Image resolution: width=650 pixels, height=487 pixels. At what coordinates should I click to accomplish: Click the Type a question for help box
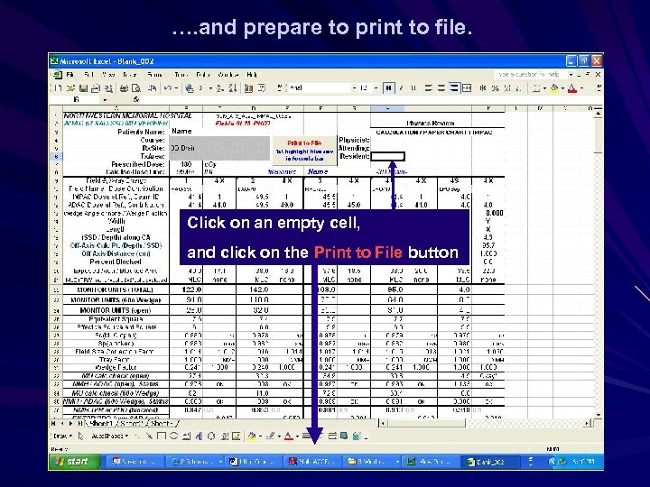pos(529,75)
